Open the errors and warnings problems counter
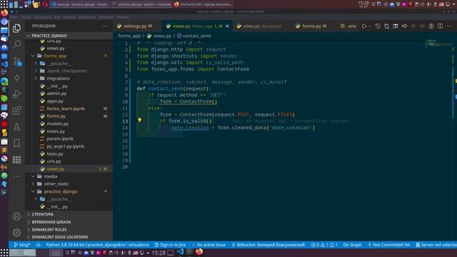The width and height of the screenshot is (457, 257). coord(324,245)
